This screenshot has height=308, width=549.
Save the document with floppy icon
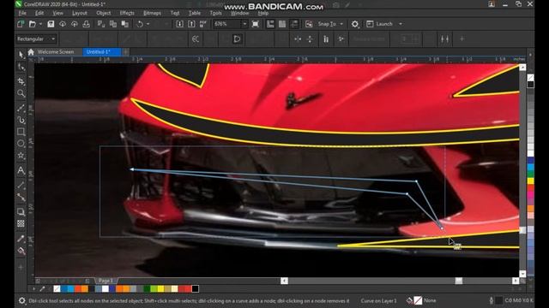(x=51, y=24)
